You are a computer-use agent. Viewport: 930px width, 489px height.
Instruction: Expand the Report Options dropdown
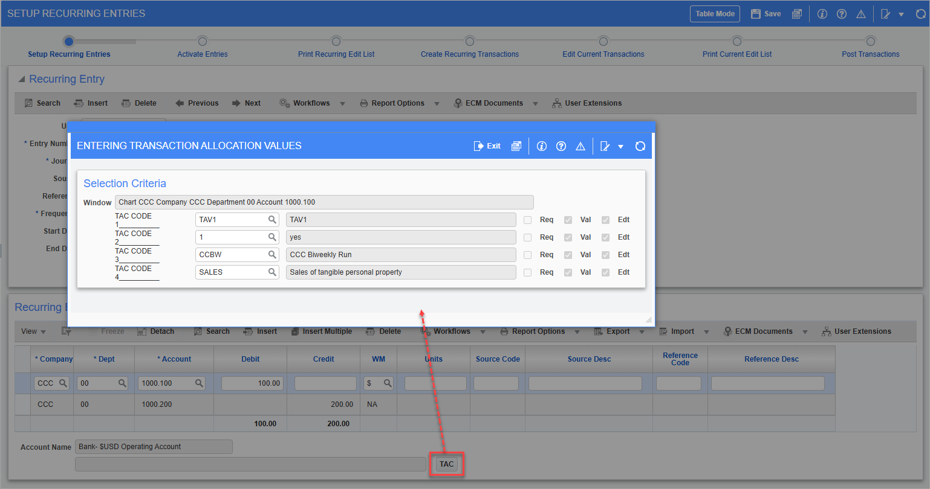tap(437, 103)
